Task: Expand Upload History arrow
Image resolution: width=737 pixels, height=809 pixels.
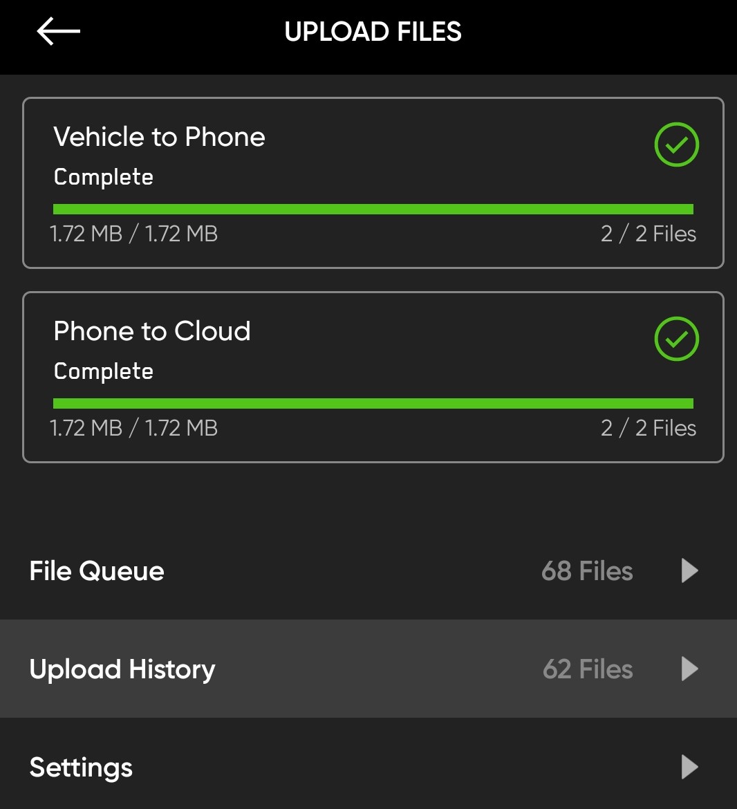Action: click(x=689, y=669)
